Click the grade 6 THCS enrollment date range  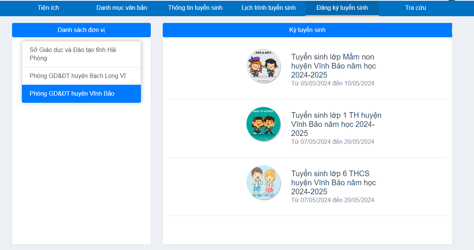tap(332, 200)
